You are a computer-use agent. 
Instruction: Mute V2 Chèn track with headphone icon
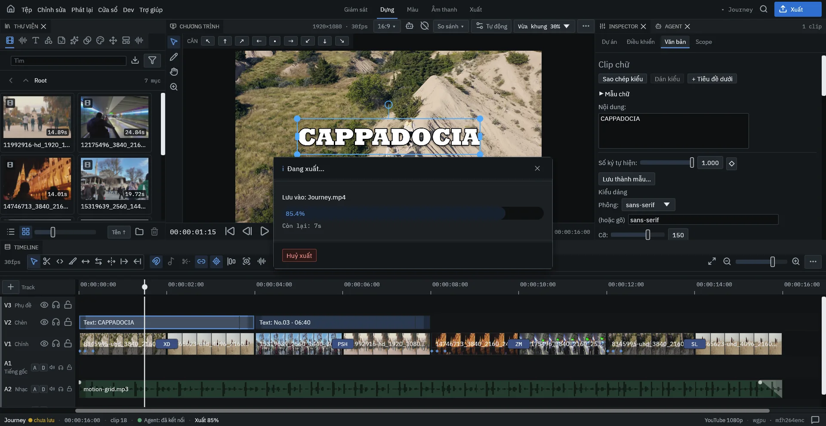point(56,322)
